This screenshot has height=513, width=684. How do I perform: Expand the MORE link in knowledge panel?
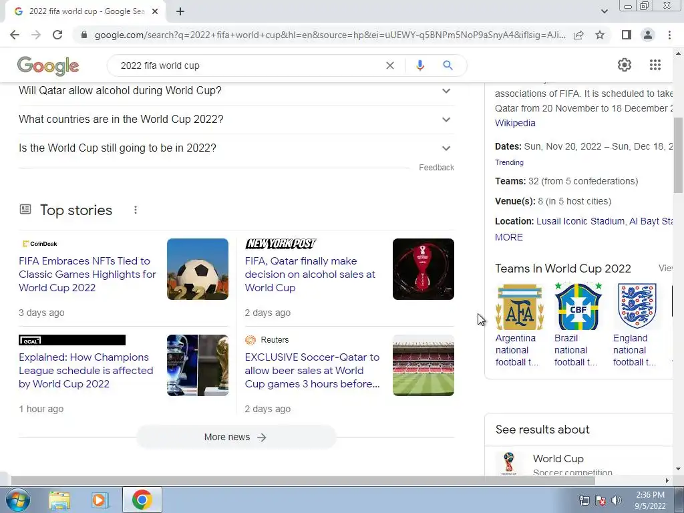click(508, 237)
